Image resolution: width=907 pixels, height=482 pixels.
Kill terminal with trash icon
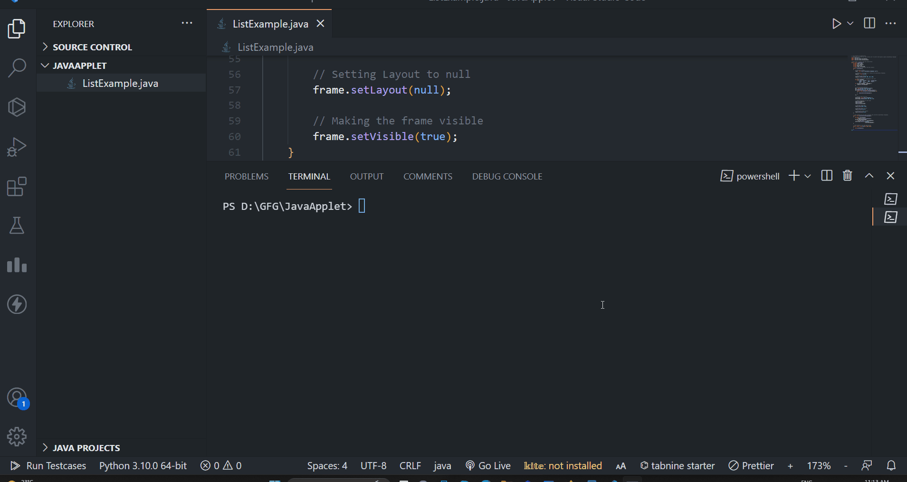pyautogui.click(x=847, y=176)
